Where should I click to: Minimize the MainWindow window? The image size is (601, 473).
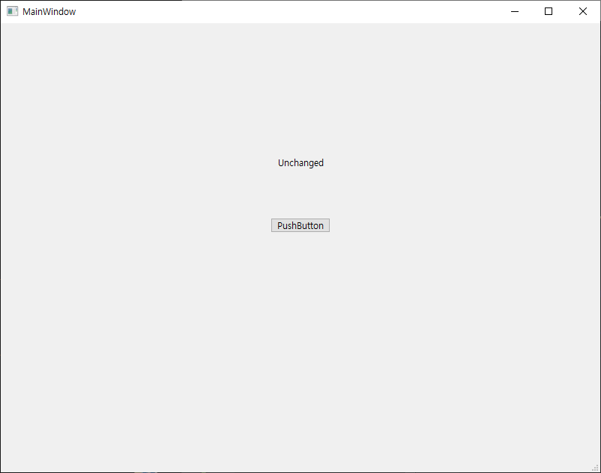pos(515,11)
